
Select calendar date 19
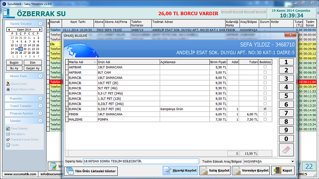(20, 49)
